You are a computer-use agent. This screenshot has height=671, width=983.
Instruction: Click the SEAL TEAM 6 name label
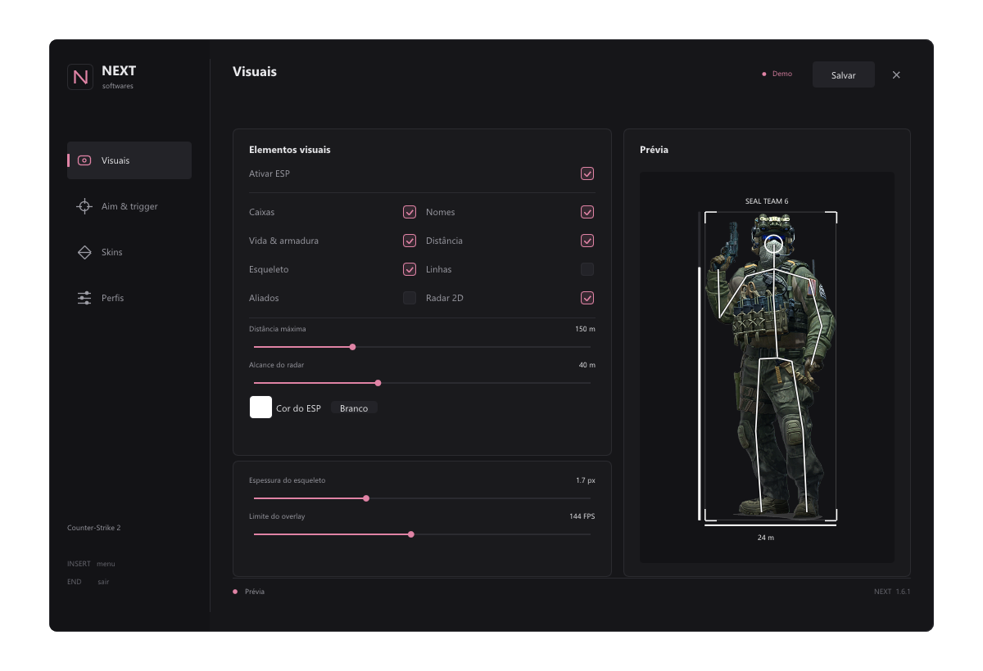click(x=767, y=201)
